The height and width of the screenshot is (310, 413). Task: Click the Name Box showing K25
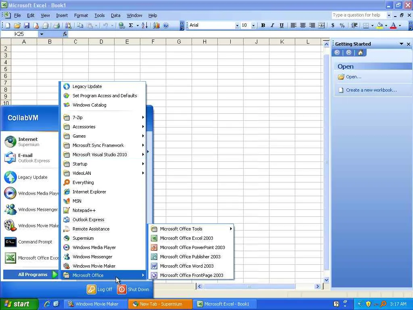(x=19, y=34)
